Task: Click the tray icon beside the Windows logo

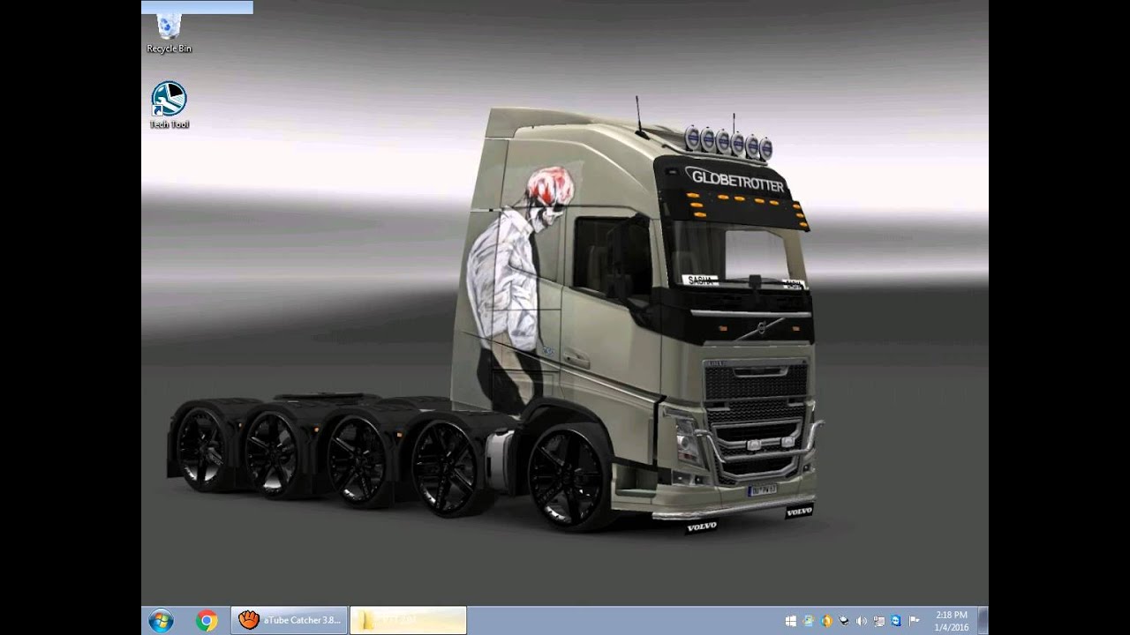Action: [809, 621]
